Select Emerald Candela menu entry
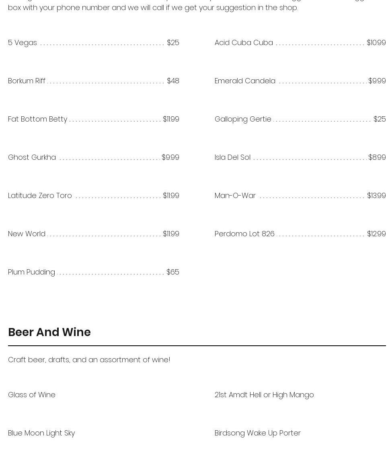388x456 pixels. (x=300, y=81)
